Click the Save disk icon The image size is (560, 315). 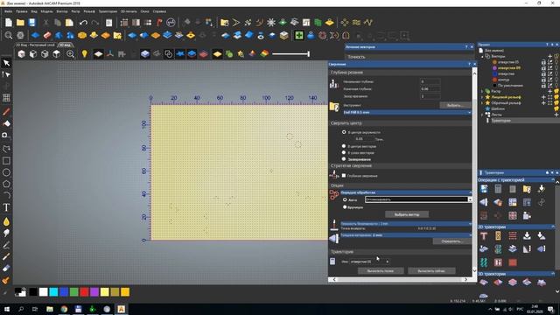(x=32, y=23)
